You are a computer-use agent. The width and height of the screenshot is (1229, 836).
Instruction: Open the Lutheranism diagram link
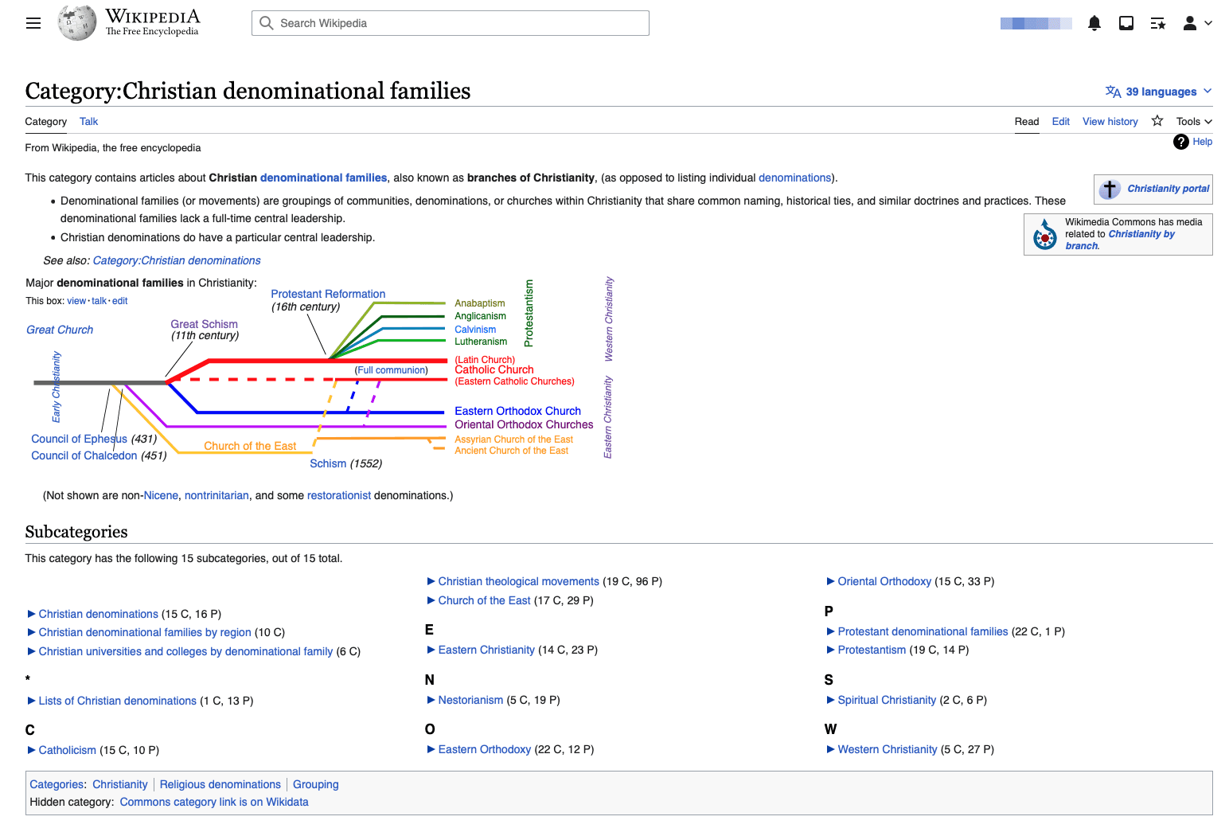481,342
